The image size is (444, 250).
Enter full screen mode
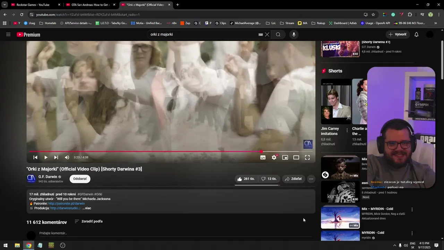tap(307, 157)
